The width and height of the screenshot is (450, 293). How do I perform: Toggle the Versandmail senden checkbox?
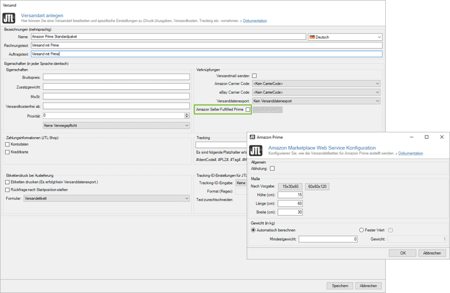click(x=255, y=76)
